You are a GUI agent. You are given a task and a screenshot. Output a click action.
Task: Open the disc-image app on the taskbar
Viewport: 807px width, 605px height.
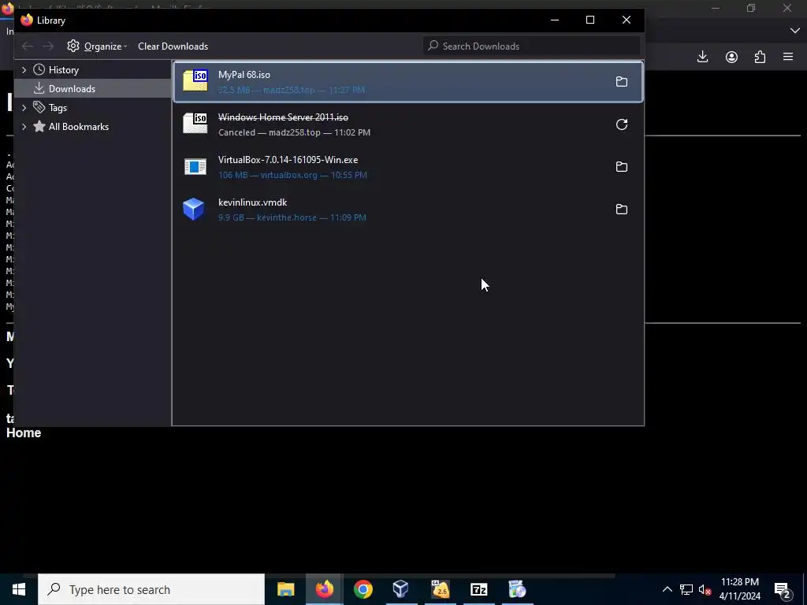(517, 589)
